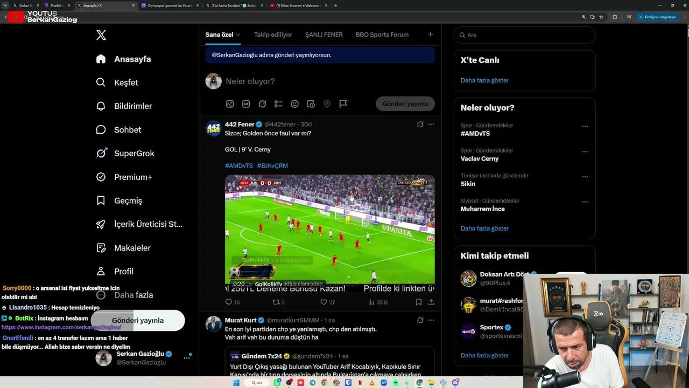Open Geçmiş bookmarks icon in the sidebar

[101, 200]
